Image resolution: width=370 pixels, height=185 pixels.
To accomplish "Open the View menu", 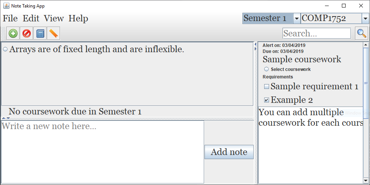I will (54, 18).
